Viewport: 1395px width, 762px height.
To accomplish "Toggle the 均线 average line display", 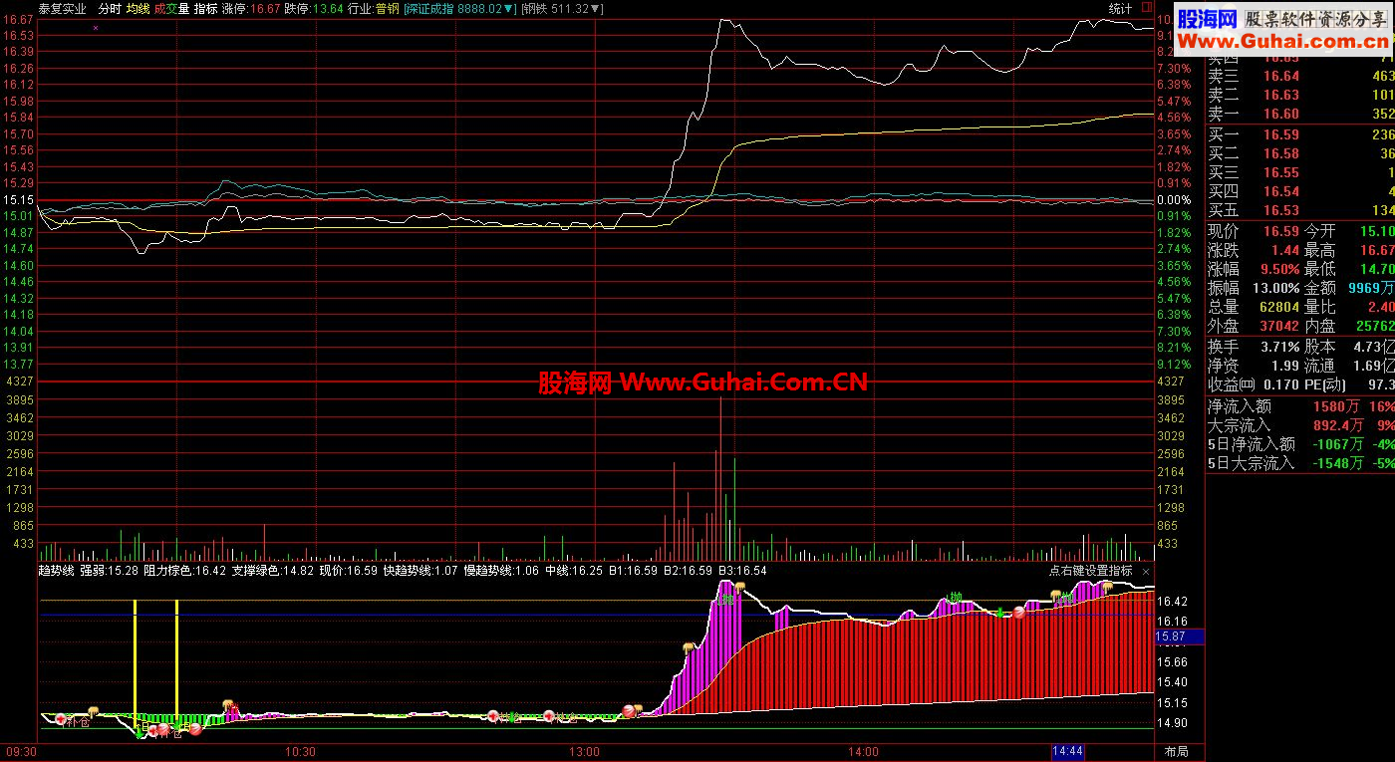I will [x=139, y=8].
